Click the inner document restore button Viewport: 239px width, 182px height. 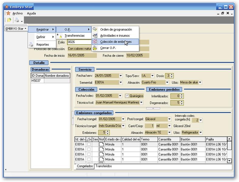[x=223, y=13]
